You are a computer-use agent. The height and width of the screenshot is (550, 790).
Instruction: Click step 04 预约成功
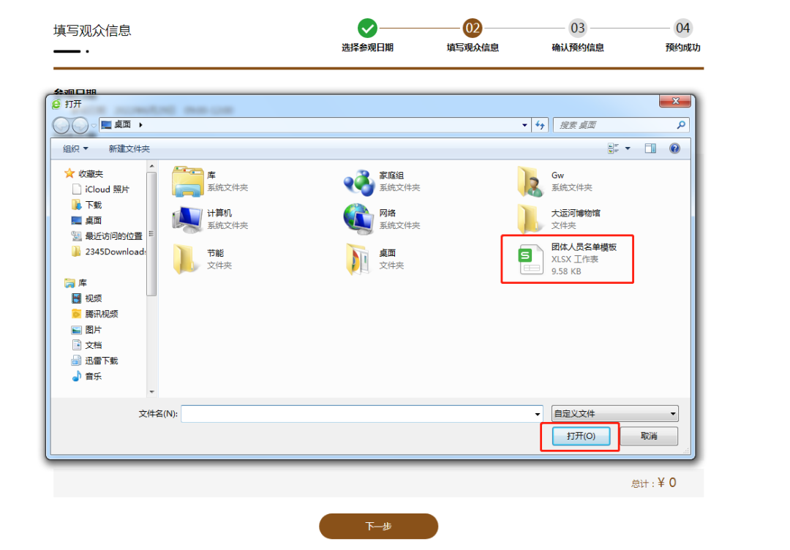682,29
